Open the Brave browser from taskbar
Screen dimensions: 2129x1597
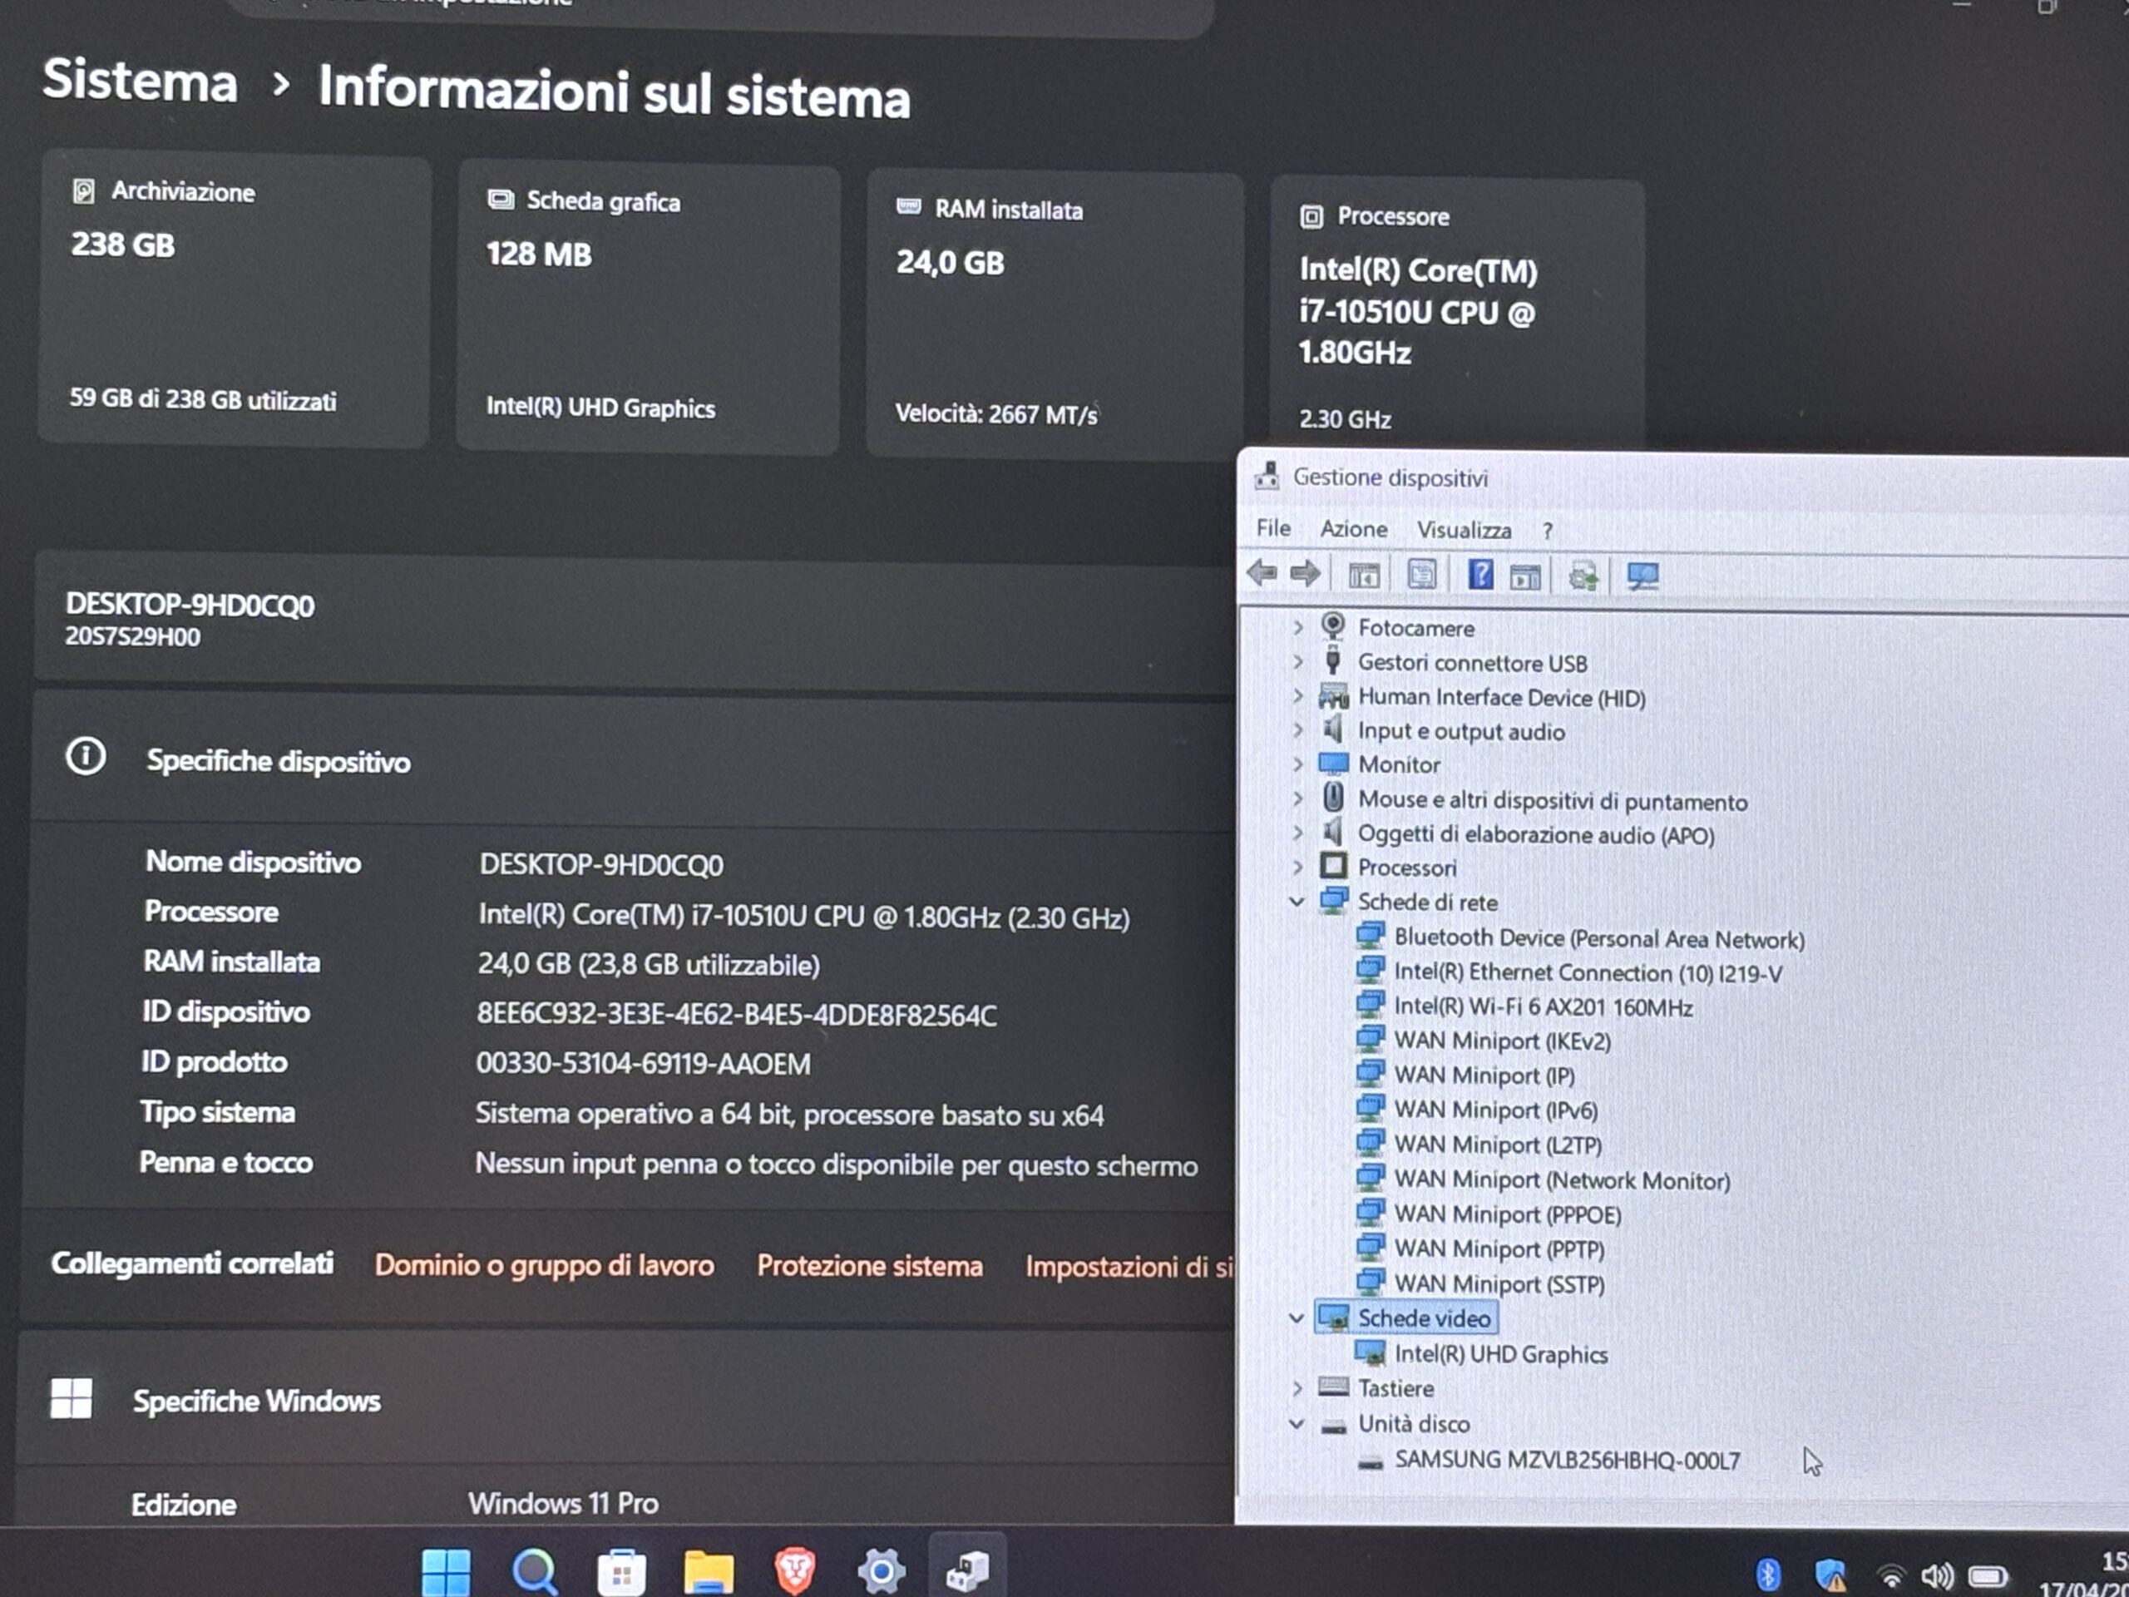pyautogui.click(x=794, y=1571)
